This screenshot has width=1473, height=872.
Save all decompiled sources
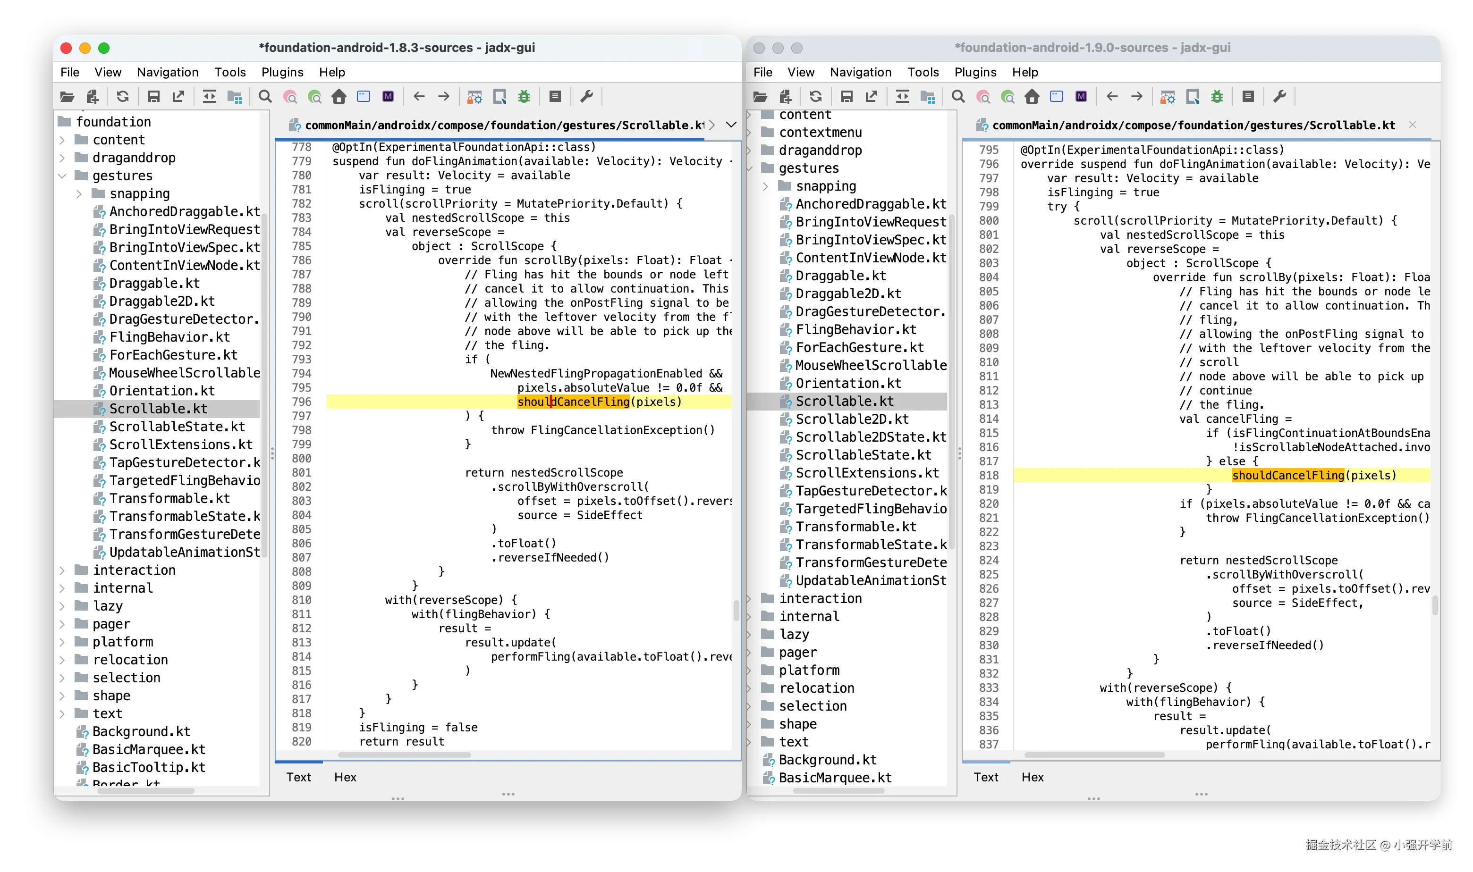[154, 96]
